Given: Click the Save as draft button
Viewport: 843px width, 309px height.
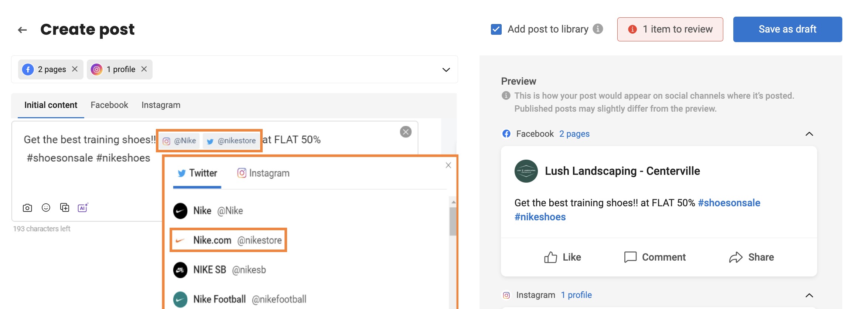Looking at the screenshot, I should coord(787,29).
